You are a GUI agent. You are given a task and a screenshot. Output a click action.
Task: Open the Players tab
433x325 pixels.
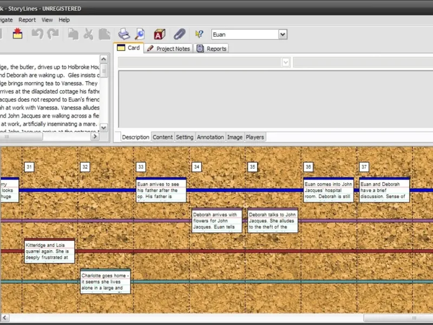pyautogui.click(x=255, y=137)
